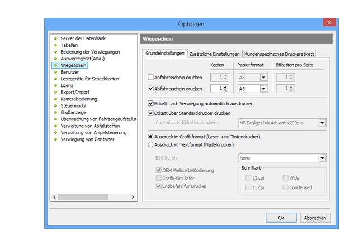This screenshot has height=246, width=359.
Task: Select Ausdruck im Textformat (Nadeldrucker)
Action: tap(150, 144)
